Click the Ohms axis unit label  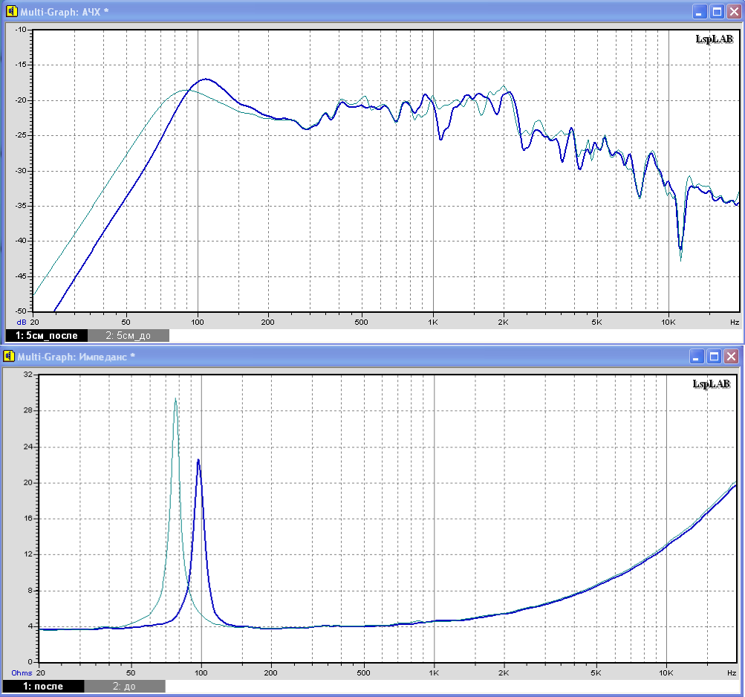[x=21, y=672]
